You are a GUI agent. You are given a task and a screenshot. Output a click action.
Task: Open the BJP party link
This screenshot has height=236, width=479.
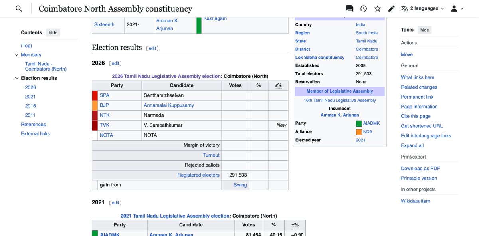coord(104,105)
